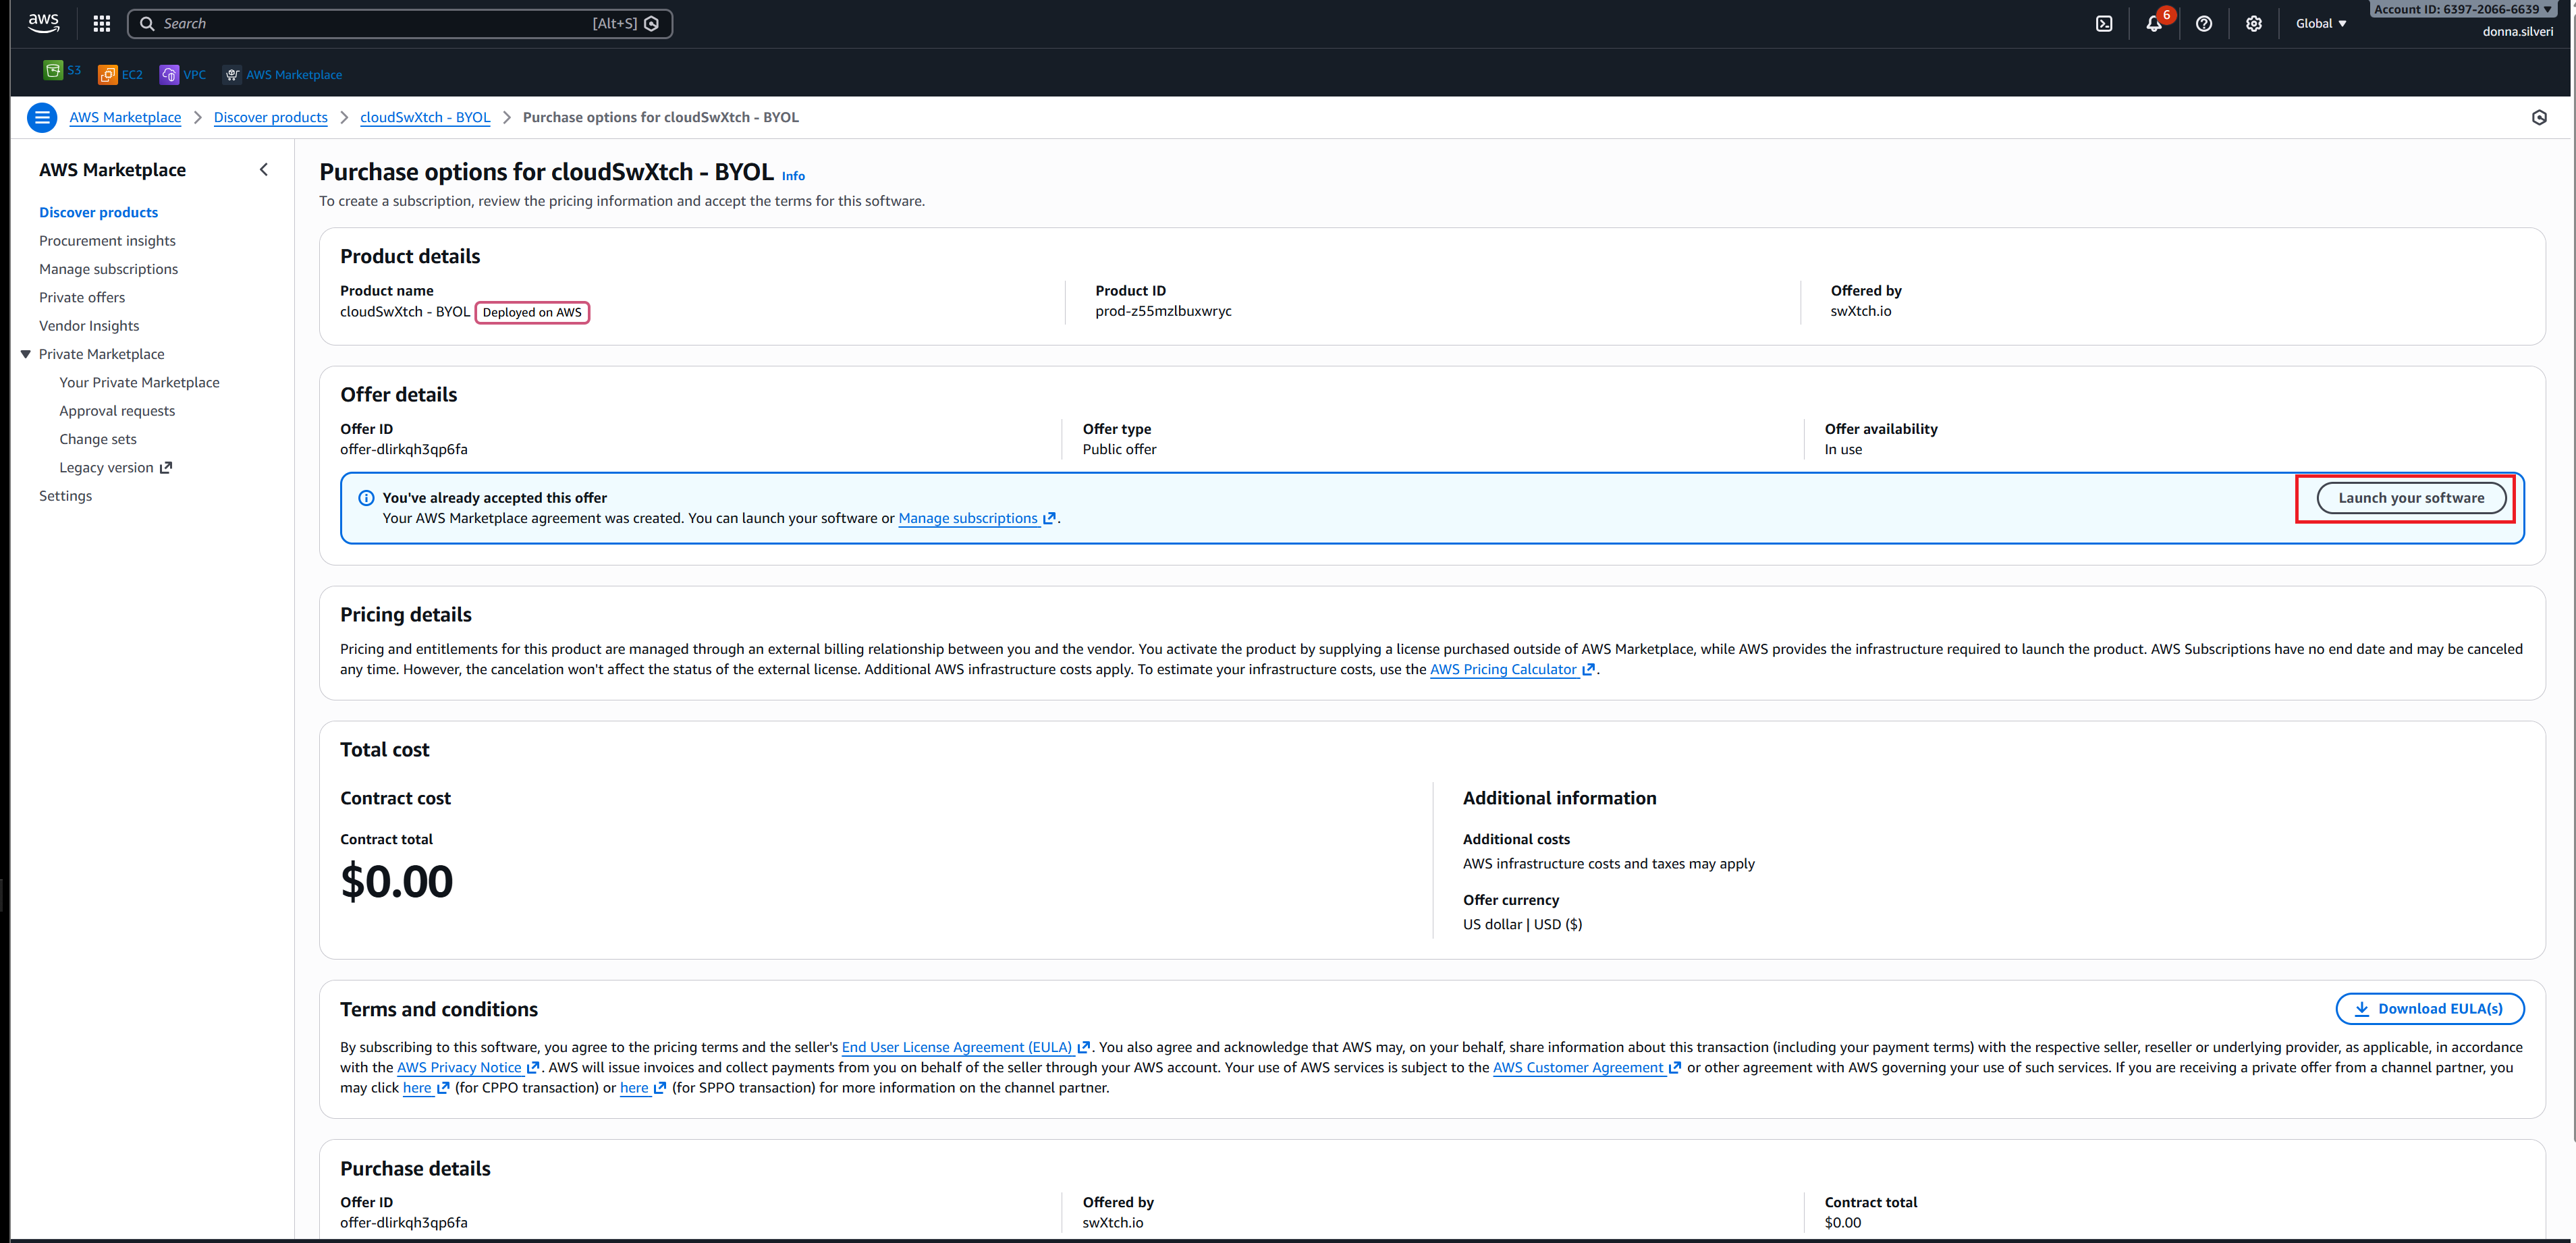Open VPC shortcut in favorites bar

click(x=183, y=75)
